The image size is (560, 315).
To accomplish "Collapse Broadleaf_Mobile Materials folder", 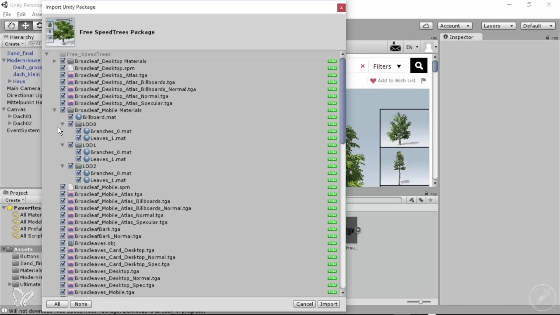I will click(x=54, y=110).
